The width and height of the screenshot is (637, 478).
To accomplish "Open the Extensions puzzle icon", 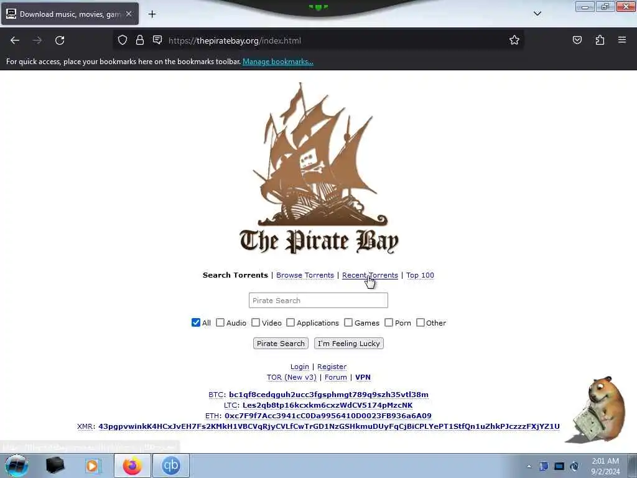I will pos(600,40).
